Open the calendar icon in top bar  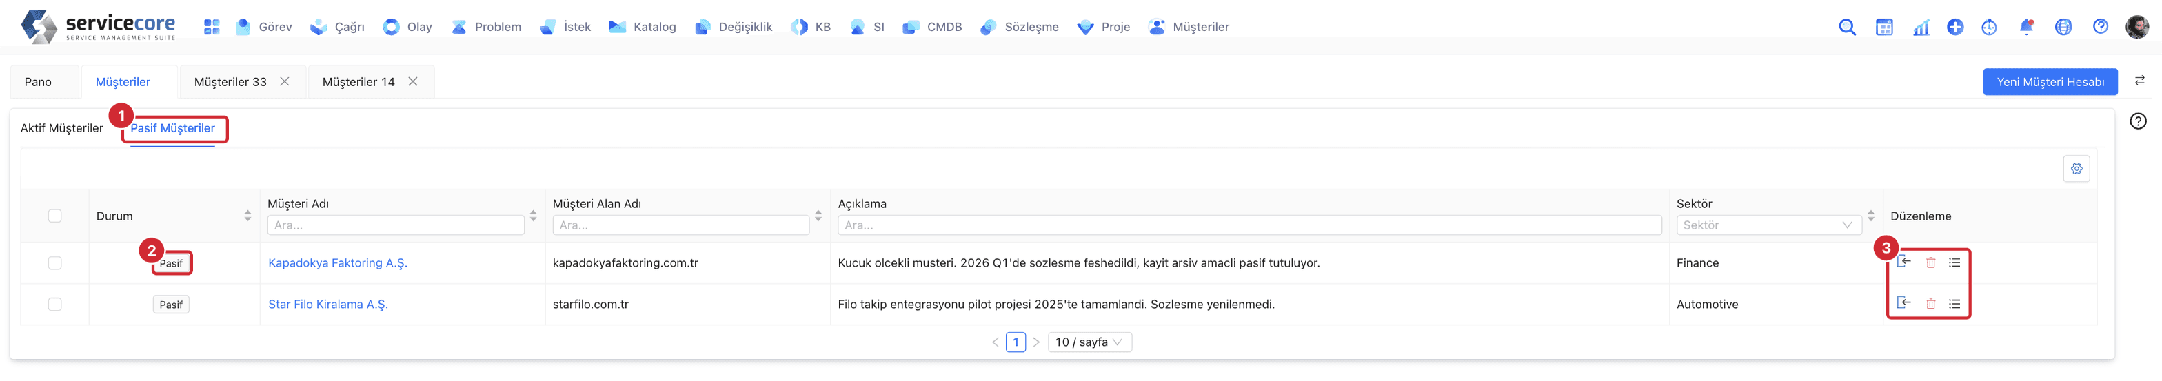tap(1884, 27)
